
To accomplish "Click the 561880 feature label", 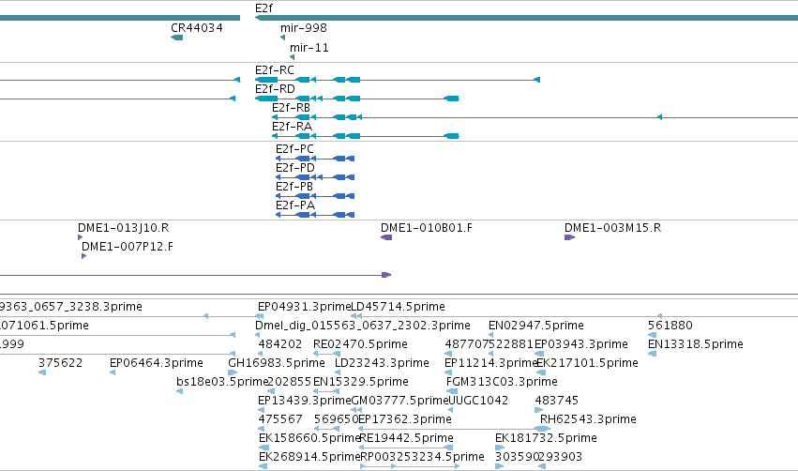I will click(x=670, y=326).
